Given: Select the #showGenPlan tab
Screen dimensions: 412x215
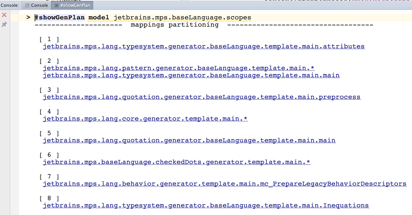Looking at the screenshot, I should (72, 5).
